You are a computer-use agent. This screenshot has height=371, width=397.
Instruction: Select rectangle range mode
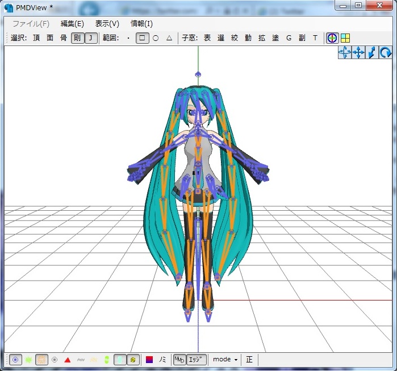click(x=143, y=38)
